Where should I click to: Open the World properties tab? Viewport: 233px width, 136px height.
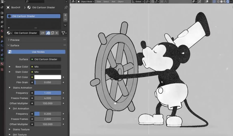tap(2, 31)
